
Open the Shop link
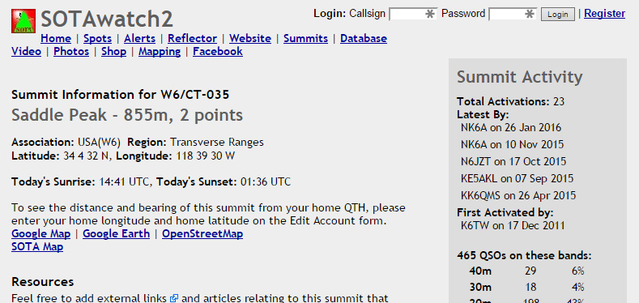tap(113, 51)
